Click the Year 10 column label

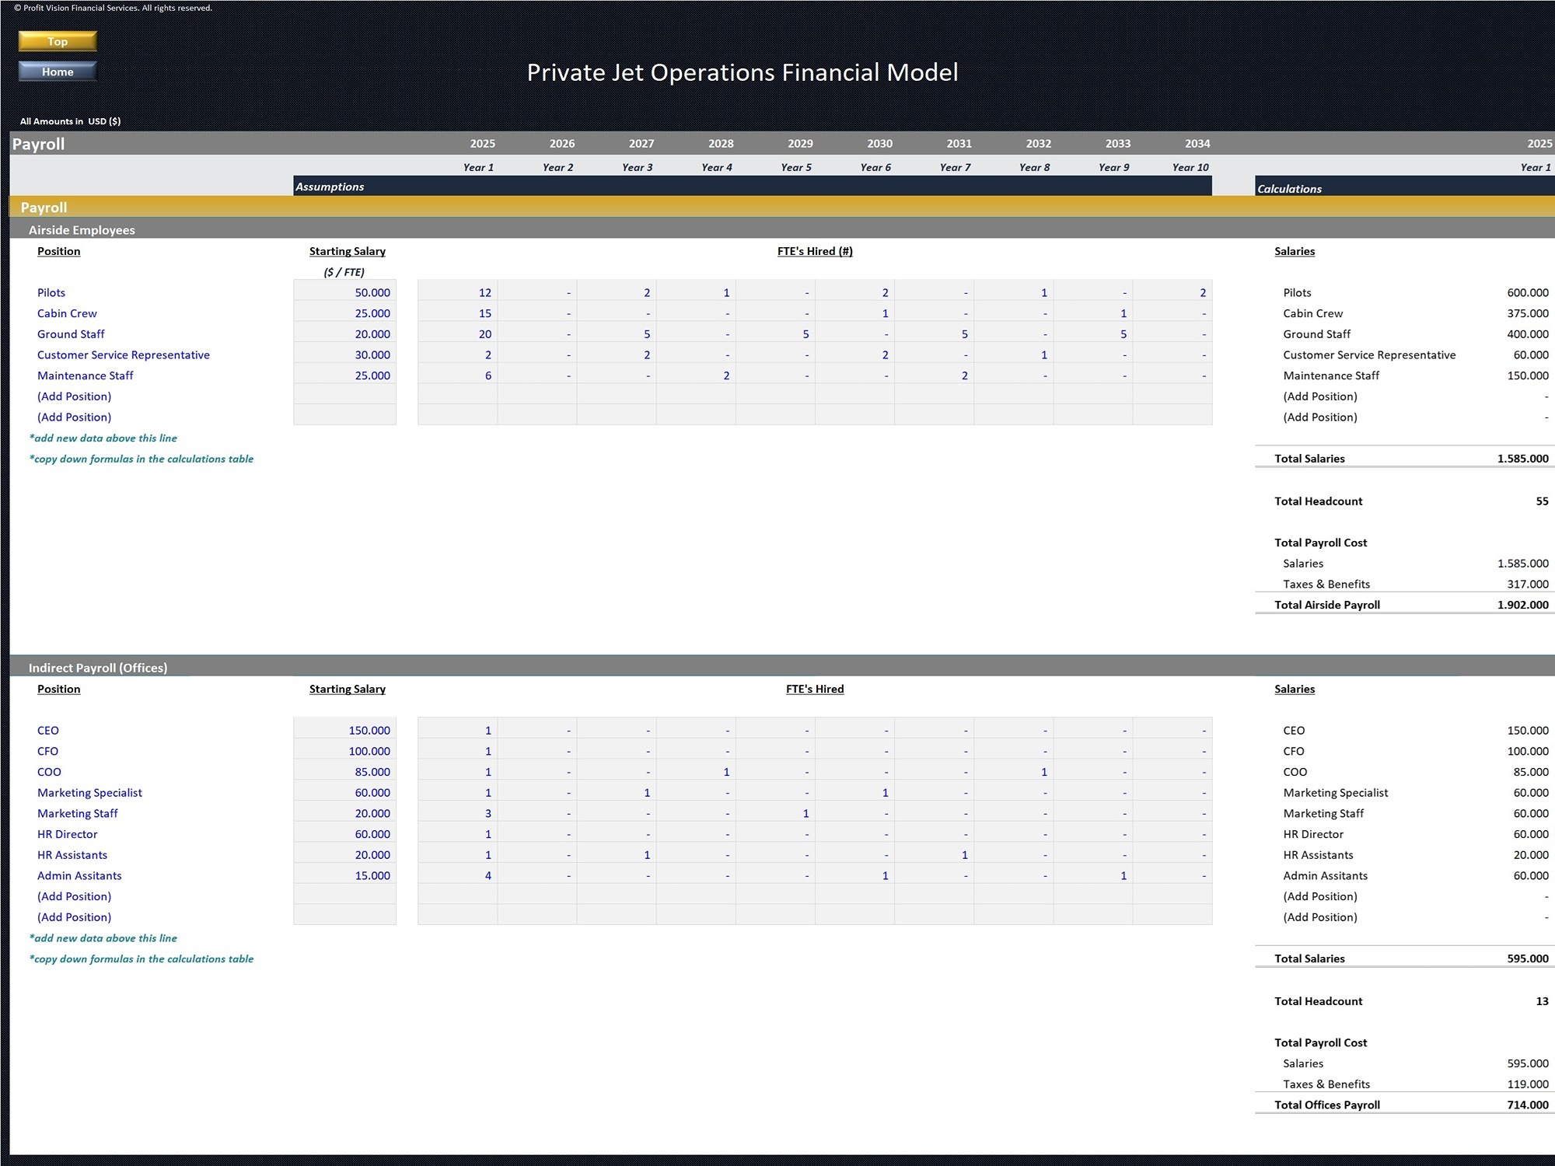click(1190, 167)
